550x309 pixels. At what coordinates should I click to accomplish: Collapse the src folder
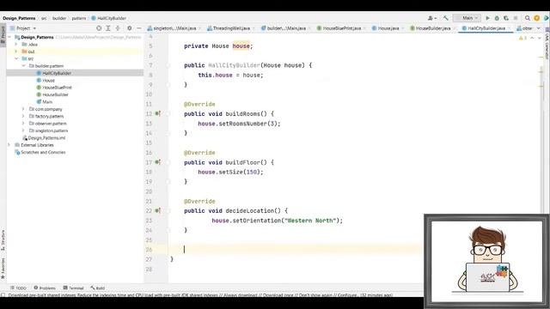[x=16, y=58]
